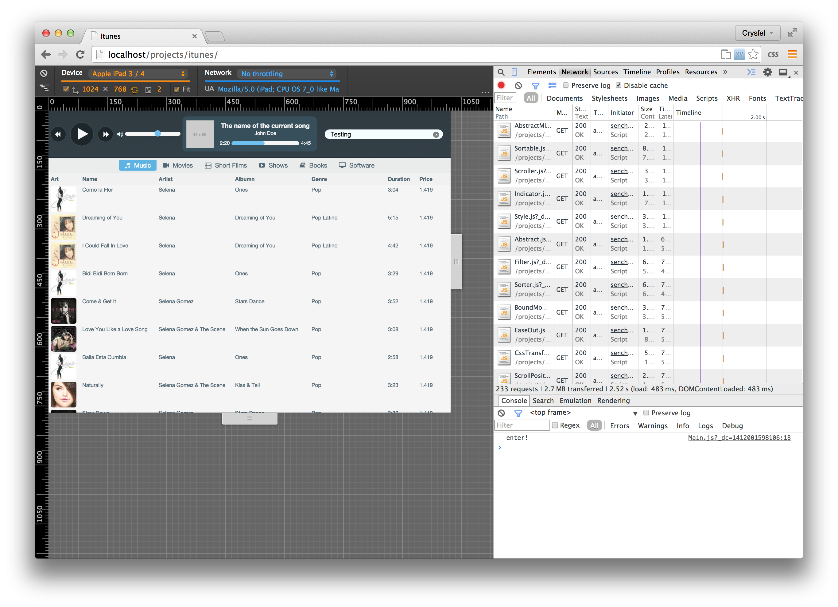Click the fast-forward track icon
Image resolution: width=838 pixels, height=607 pixels.
[106, 135]
